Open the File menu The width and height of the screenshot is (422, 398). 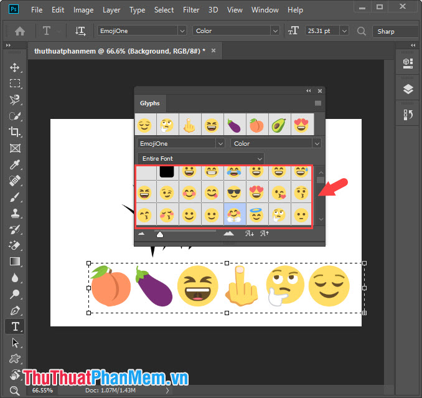[37, 10]
